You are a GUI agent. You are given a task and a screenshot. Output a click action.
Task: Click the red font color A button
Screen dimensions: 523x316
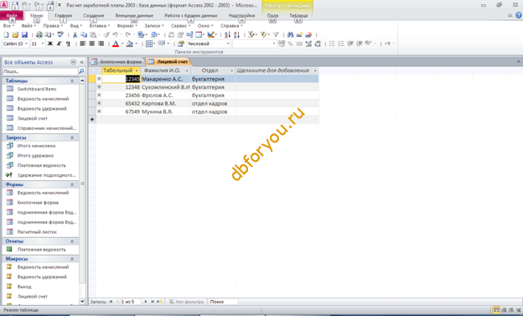(116, 44)
